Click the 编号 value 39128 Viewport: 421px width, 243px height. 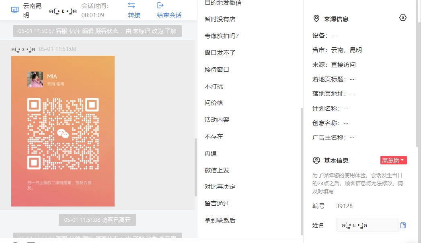344,206
